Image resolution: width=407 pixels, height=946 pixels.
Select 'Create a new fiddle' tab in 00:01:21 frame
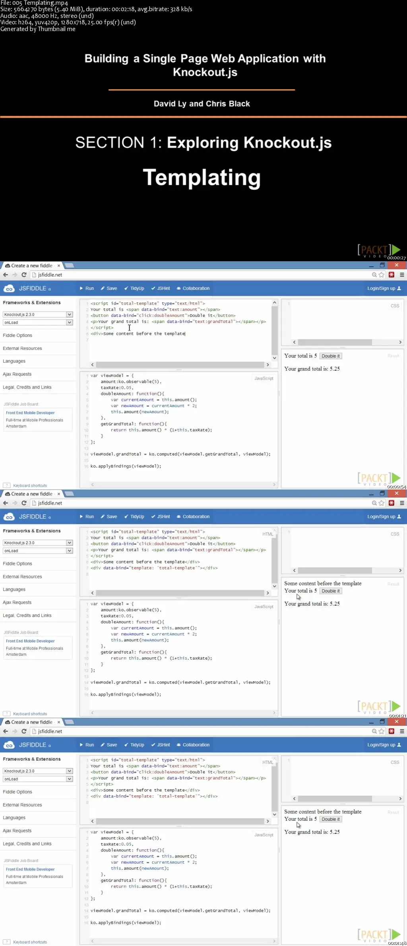tap(32, 494)
